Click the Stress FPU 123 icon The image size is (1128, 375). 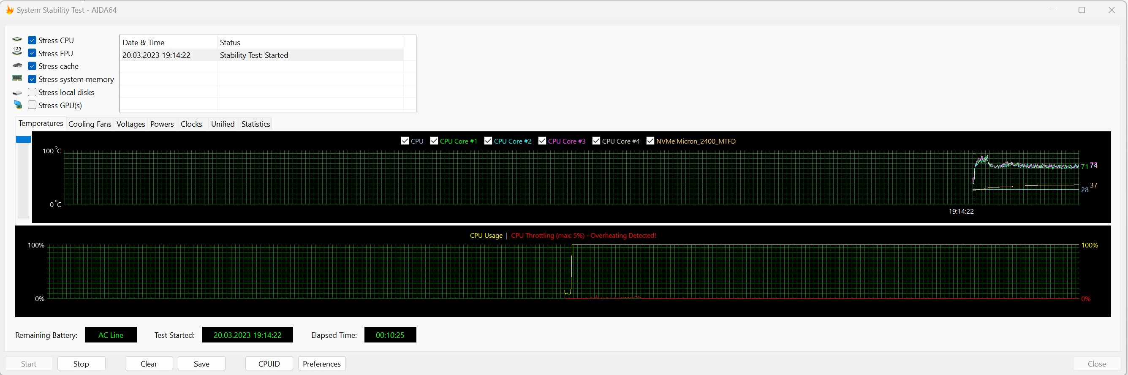pyautogui.click(x=17, y=52)
